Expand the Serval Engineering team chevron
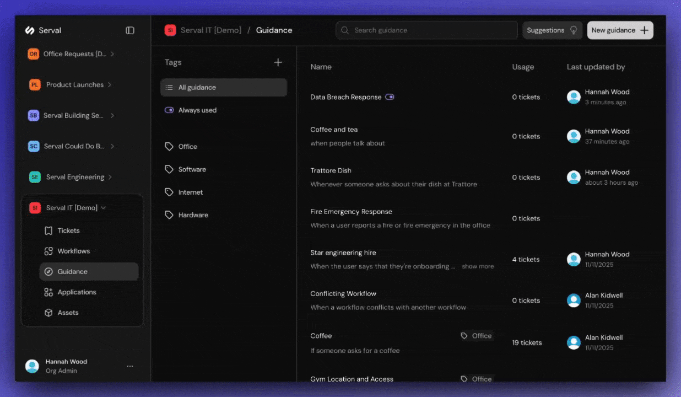The height and width of the screenshot is (397, 681). coord(110,177)
